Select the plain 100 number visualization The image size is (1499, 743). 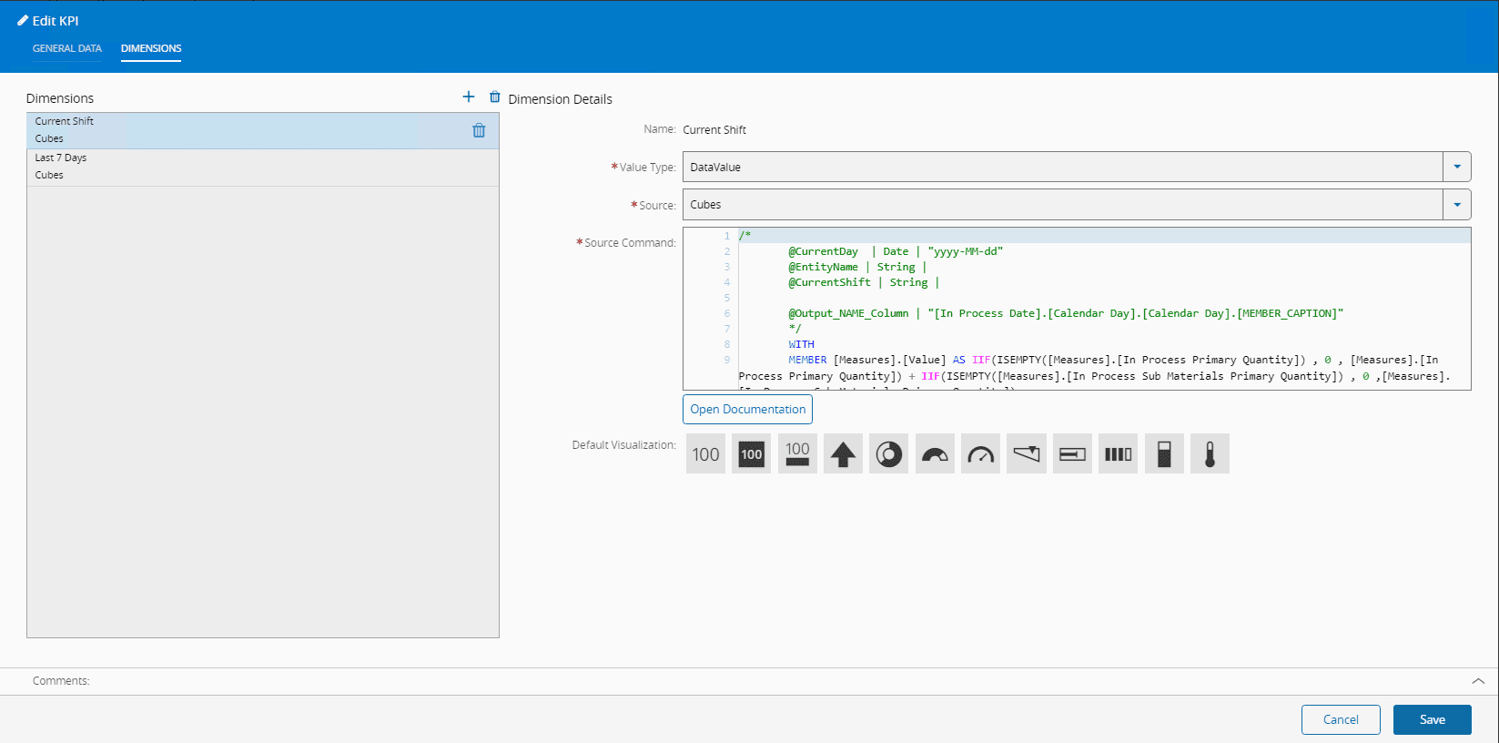click(x=705, y=453)
